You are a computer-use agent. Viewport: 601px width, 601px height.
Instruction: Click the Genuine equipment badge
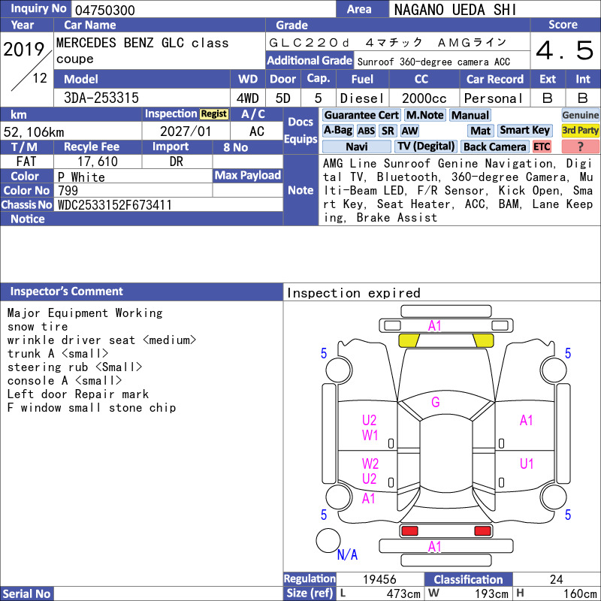click(x=580, y=115)
